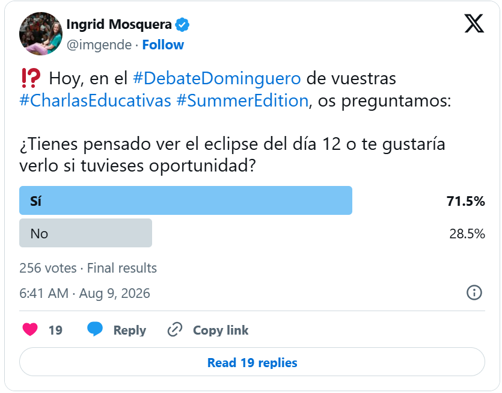Select the No poll result bar
The width and height of the screenshot is (502, 393).
tap(85, 233)
